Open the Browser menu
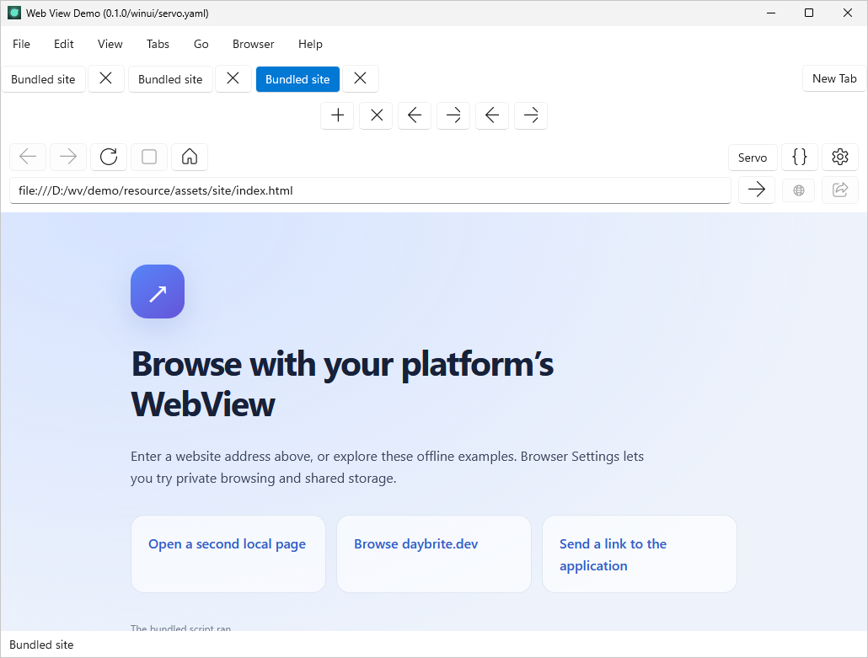868x658 pixels. pos(253,45)
